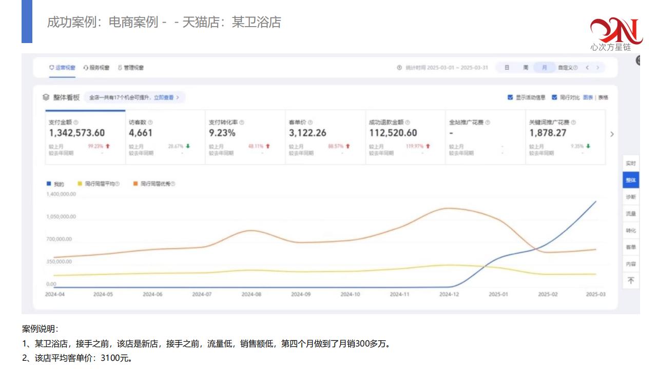Click the clock icon before 统计时间

click(x=399, y=68)
